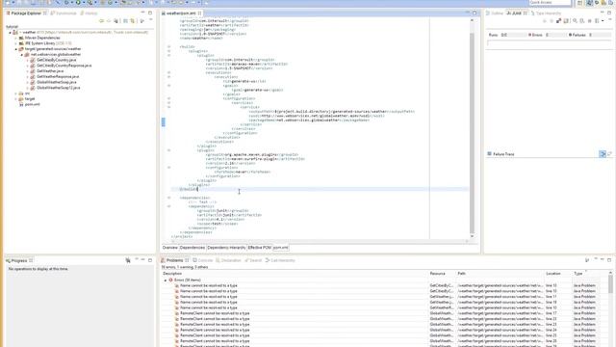Switch to the Synchronize tab
Screen dimensions: 616x347
tap(64, 13)
